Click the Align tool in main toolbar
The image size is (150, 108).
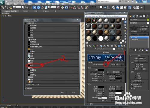(x=109, y=7)
